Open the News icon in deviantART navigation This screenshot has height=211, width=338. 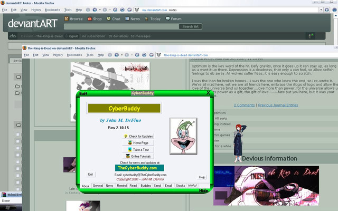pyautogui.click(x=127, y=19)
